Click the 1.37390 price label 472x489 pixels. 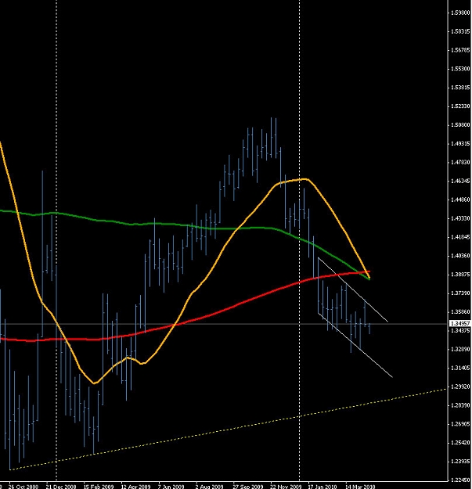[460, 293]
